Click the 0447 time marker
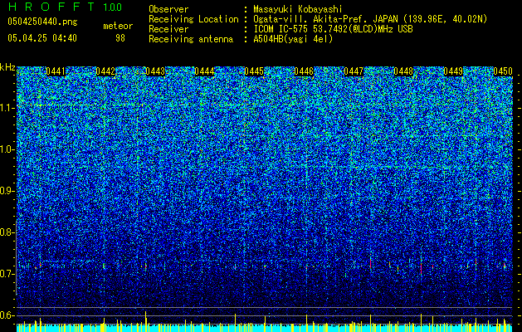The width and height of the screenshot is (522, 332). click(354, 71)
